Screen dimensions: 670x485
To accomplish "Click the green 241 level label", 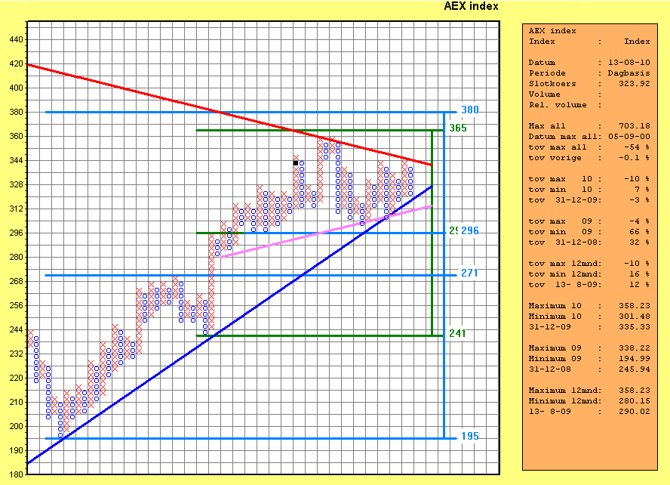I will [457, 333].
